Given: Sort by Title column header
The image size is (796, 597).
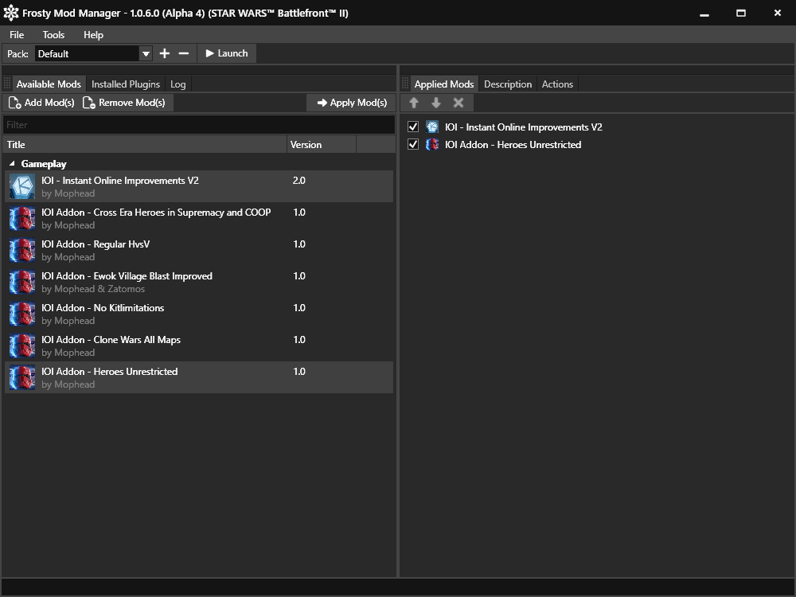Looking at the screenshot, I should tap(145, 145).
